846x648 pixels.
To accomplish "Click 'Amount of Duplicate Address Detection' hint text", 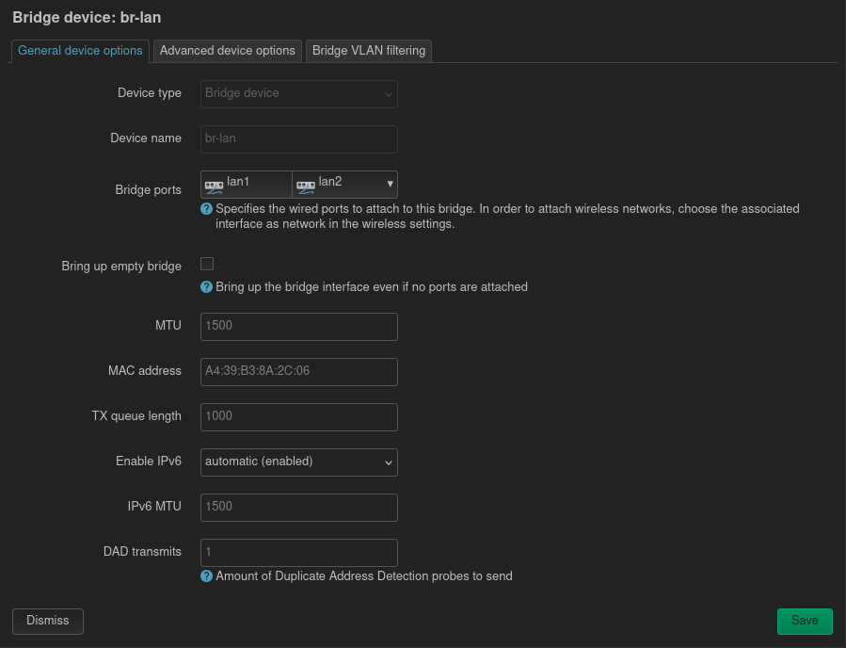I will [x=364, y=576].
